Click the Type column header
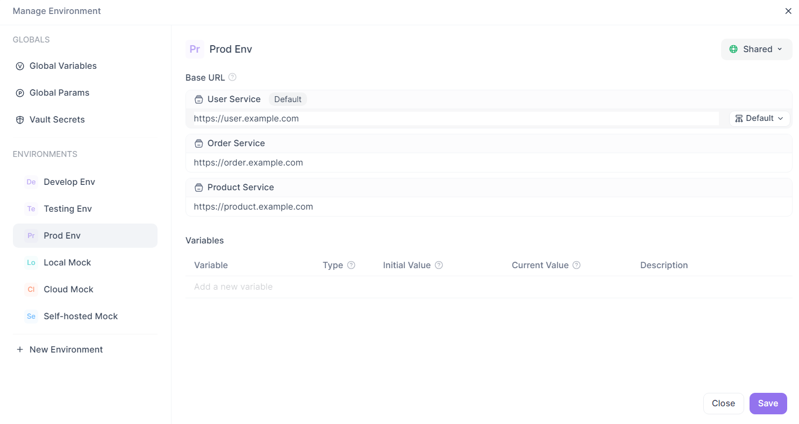Image resolution: width=799 pixels, height=424 pixels. [x=333, y=265]
